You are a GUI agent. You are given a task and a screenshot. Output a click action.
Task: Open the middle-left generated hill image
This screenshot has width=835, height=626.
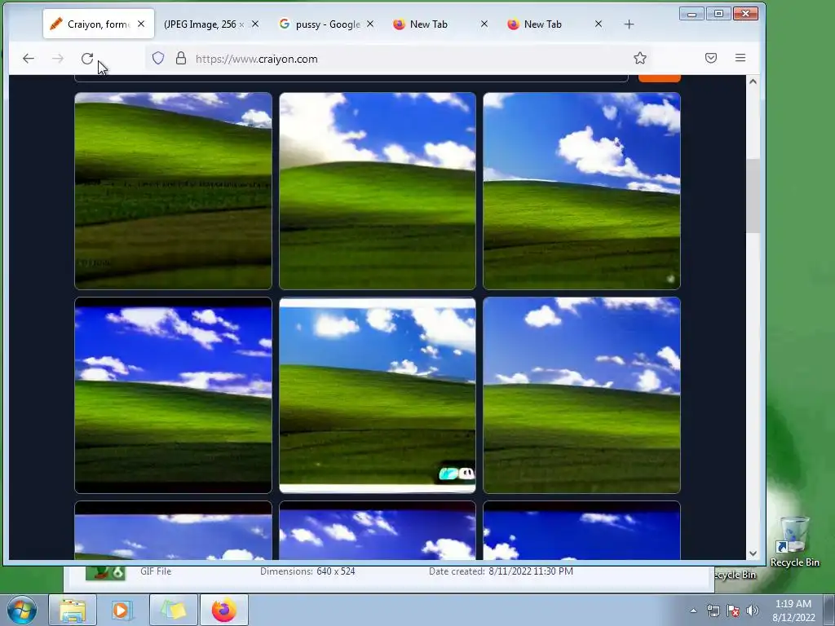tap(173, 395)
